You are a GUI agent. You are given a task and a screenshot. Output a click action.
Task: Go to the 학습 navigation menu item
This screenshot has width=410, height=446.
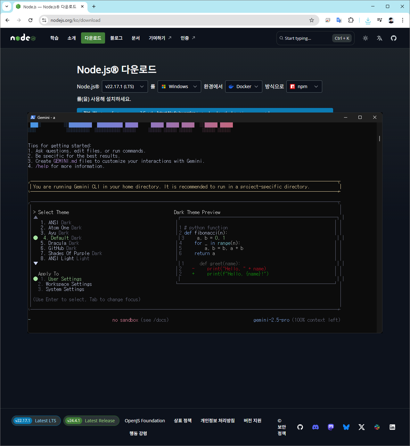click(x=54, y=38)
